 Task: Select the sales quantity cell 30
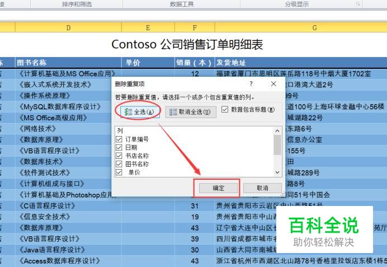[x=195, y=250]
